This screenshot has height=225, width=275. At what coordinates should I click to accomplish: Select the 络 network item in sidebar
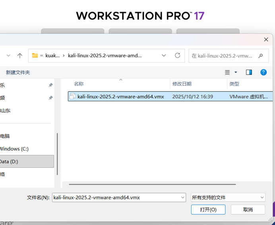[x=2, y=174]
